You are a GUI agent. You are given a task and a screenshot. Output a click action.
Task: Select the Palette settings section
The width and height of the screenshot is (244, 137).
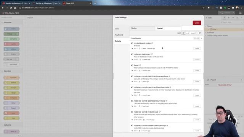(x=122, y=41)
